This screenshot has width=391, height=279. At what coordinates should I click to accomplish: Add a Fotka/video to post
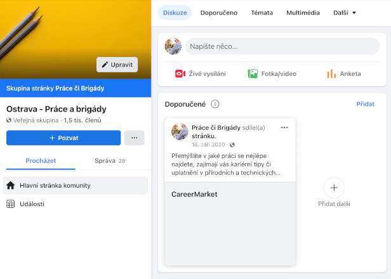tap(272, 74)
